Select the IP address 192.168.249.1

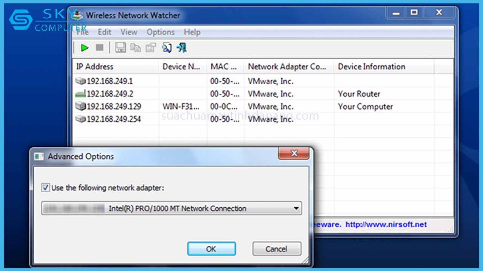point(110,81)
